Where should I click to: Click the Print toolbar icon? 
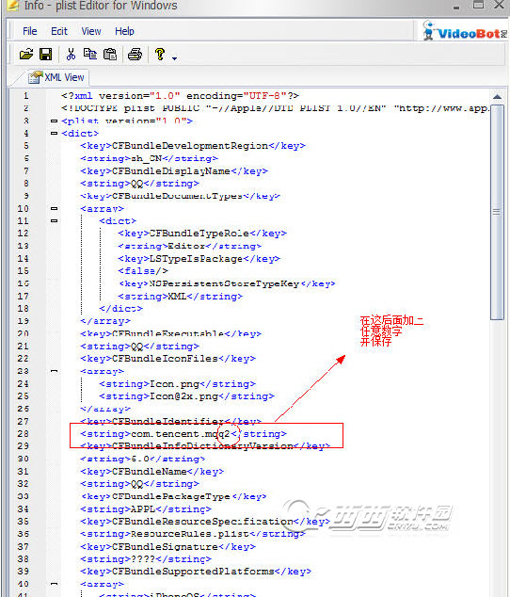pos(135,54)
